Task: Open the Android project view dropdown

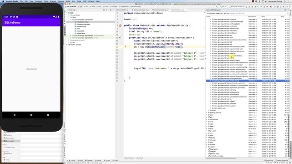Action: pyautogui.click(x=72, y=10)
